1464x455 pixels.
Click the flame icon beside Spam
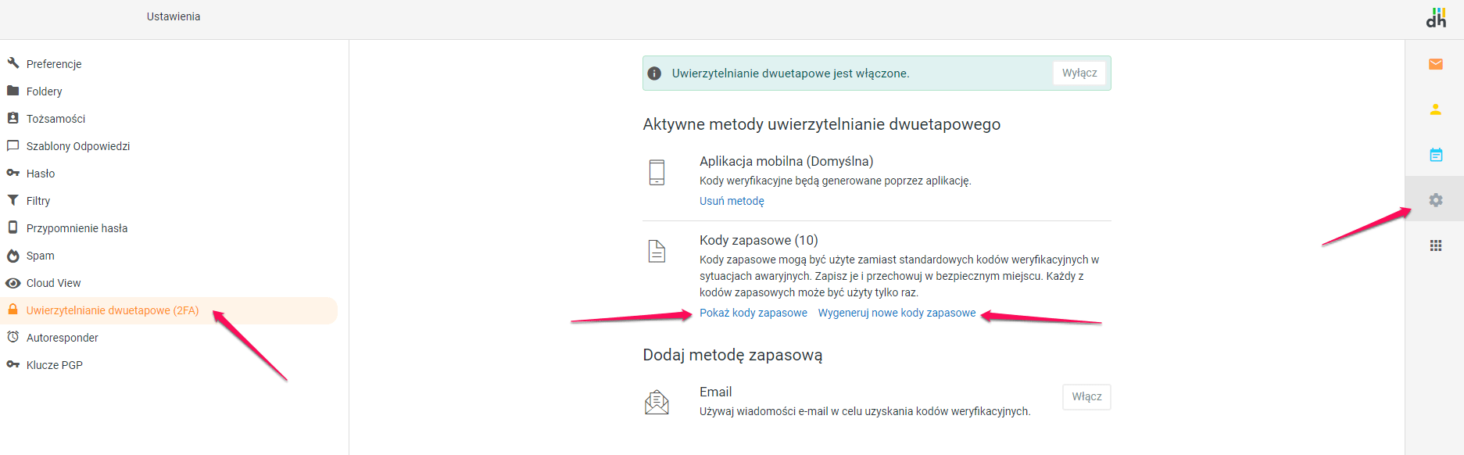point(13,255)
